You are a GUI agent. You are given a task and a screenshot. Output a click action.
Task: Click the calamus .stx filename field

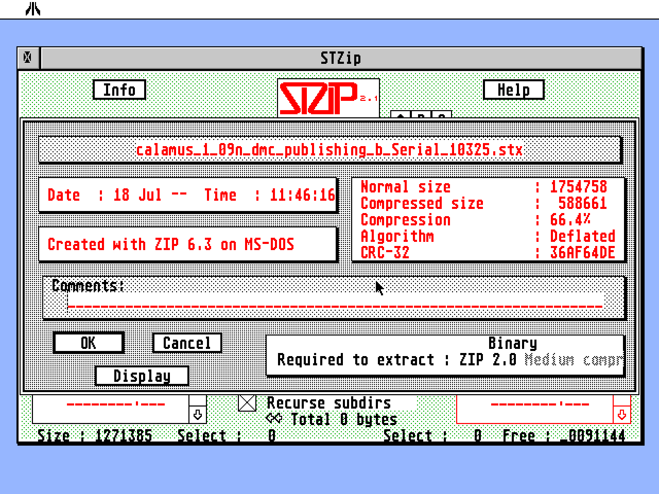329,150
